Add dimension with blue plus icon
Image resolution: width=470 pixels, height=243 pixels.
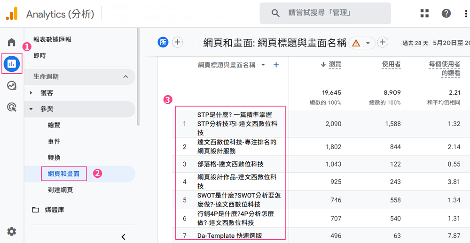[x=276, y=65]
